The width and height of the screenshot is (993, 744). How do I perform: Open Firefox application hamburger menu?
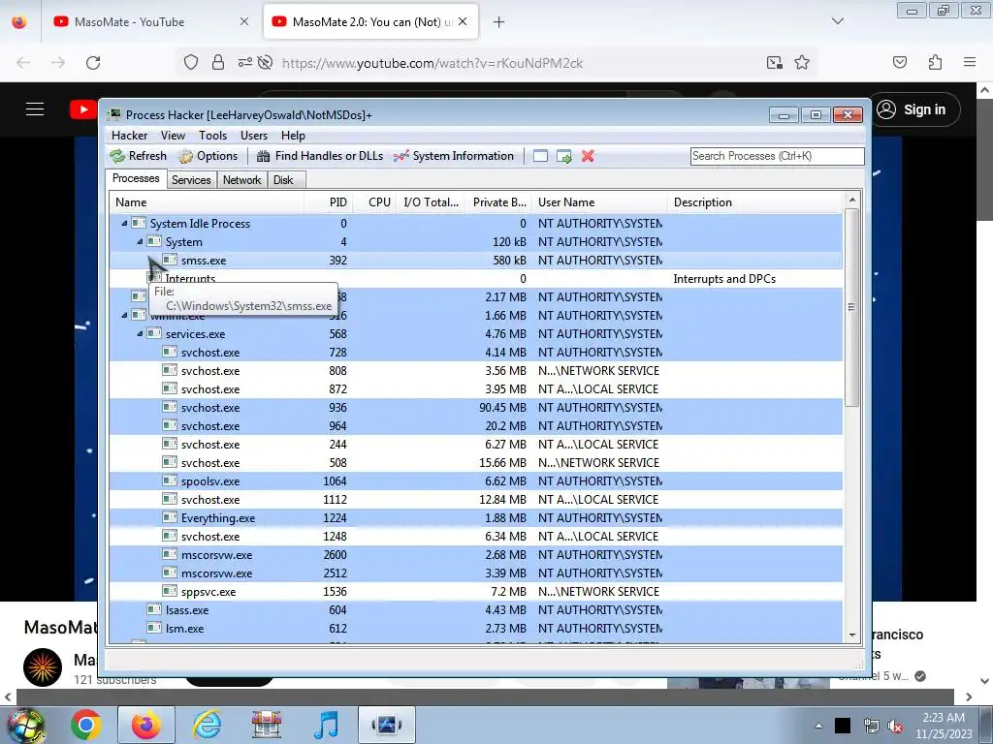970,62
